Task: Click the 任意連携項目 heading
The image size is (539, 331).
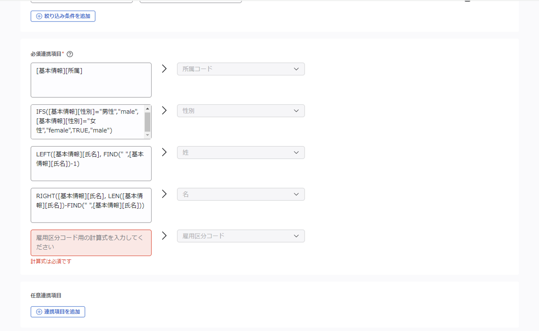Action: click(x=46, y=296)
